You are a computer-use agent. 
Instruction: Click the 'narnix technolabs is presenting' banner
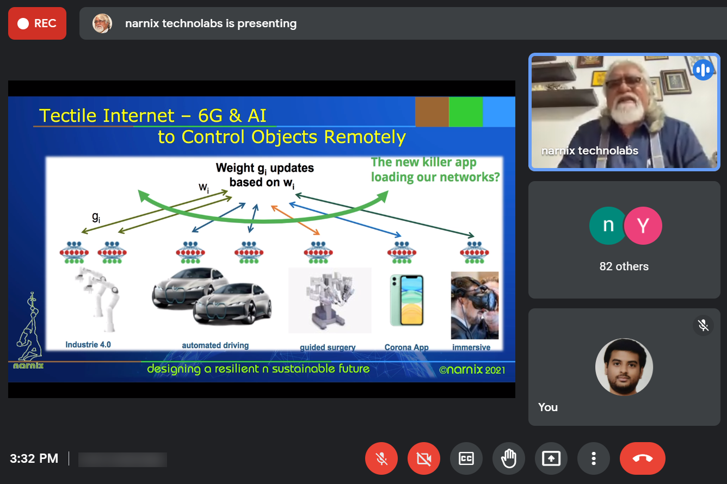[403, 23]
